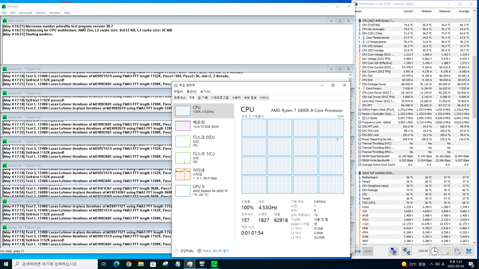This screenshot has width=479, height=269.
Task: Click Prime95 icon in taskbar
Action: [214, 264]
